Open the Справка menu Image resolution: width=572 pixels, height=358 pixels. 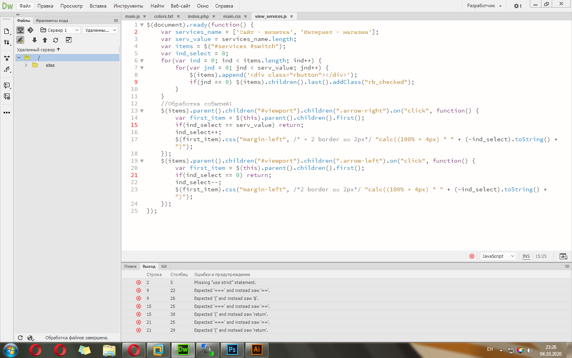click(224, 6)
